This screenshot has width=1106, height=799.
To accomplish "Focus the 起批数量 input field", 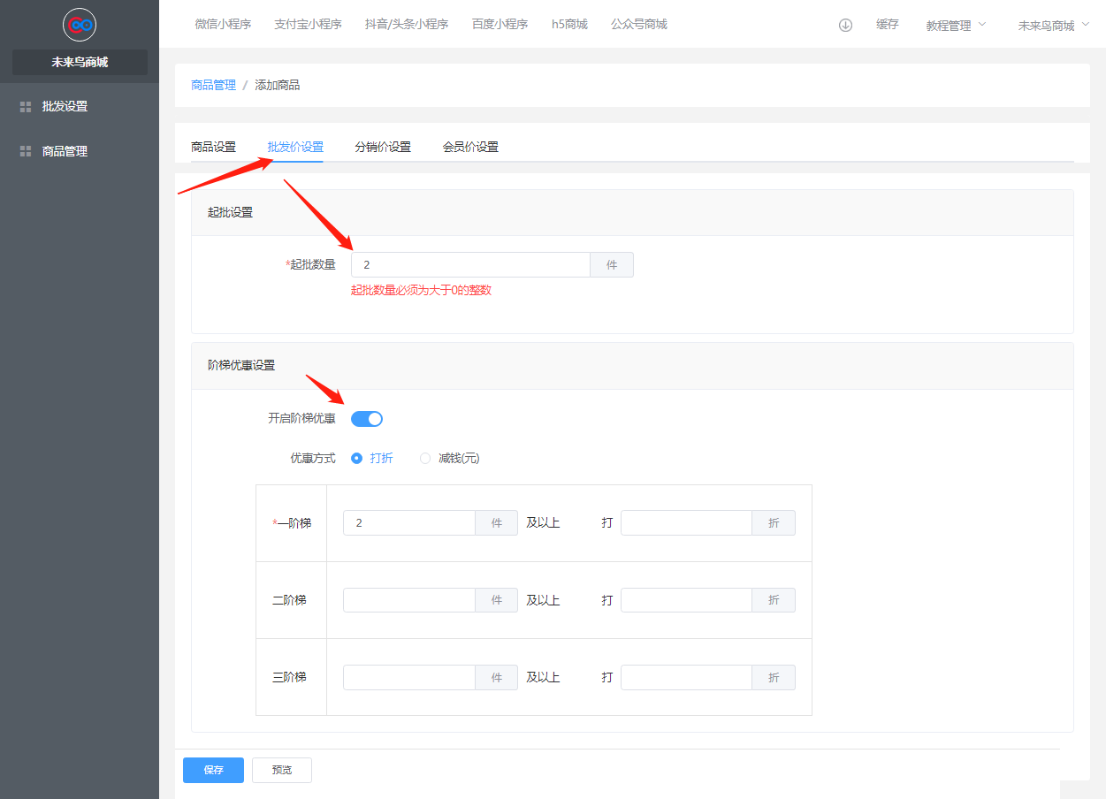I will pyautogui.click(x=470, y=265).
